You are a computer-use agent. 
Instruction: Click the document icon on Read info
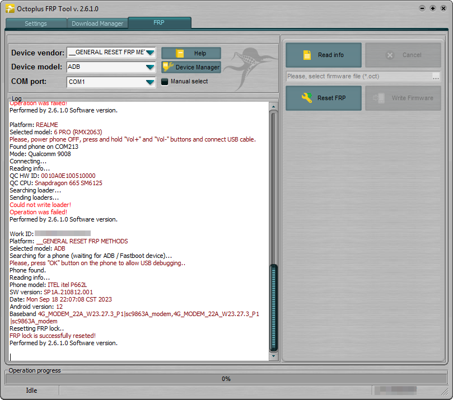pos(307,55)
